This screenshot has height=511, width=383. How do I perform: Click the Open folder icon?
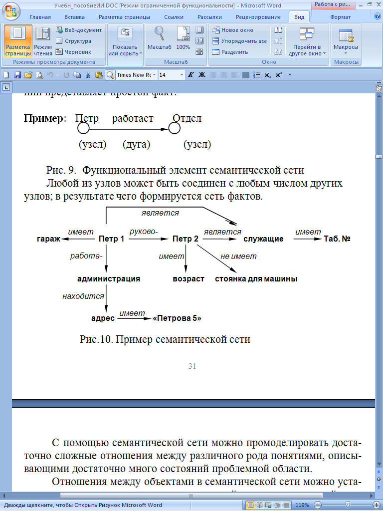coord(28,75)
